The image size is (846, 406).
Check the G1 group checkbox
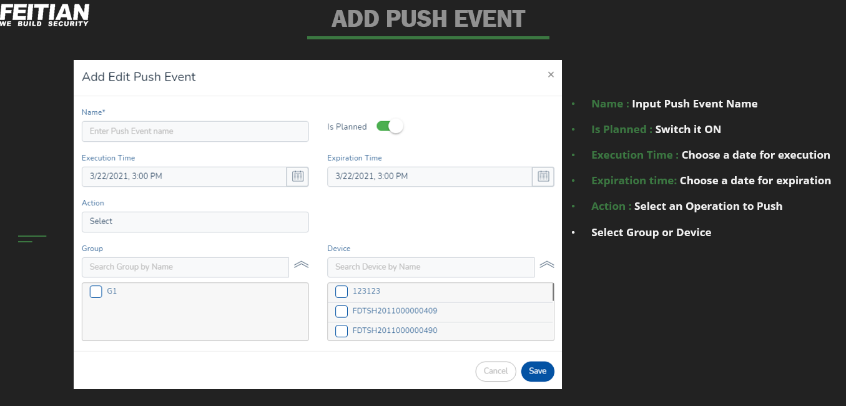tap(95, 291)
